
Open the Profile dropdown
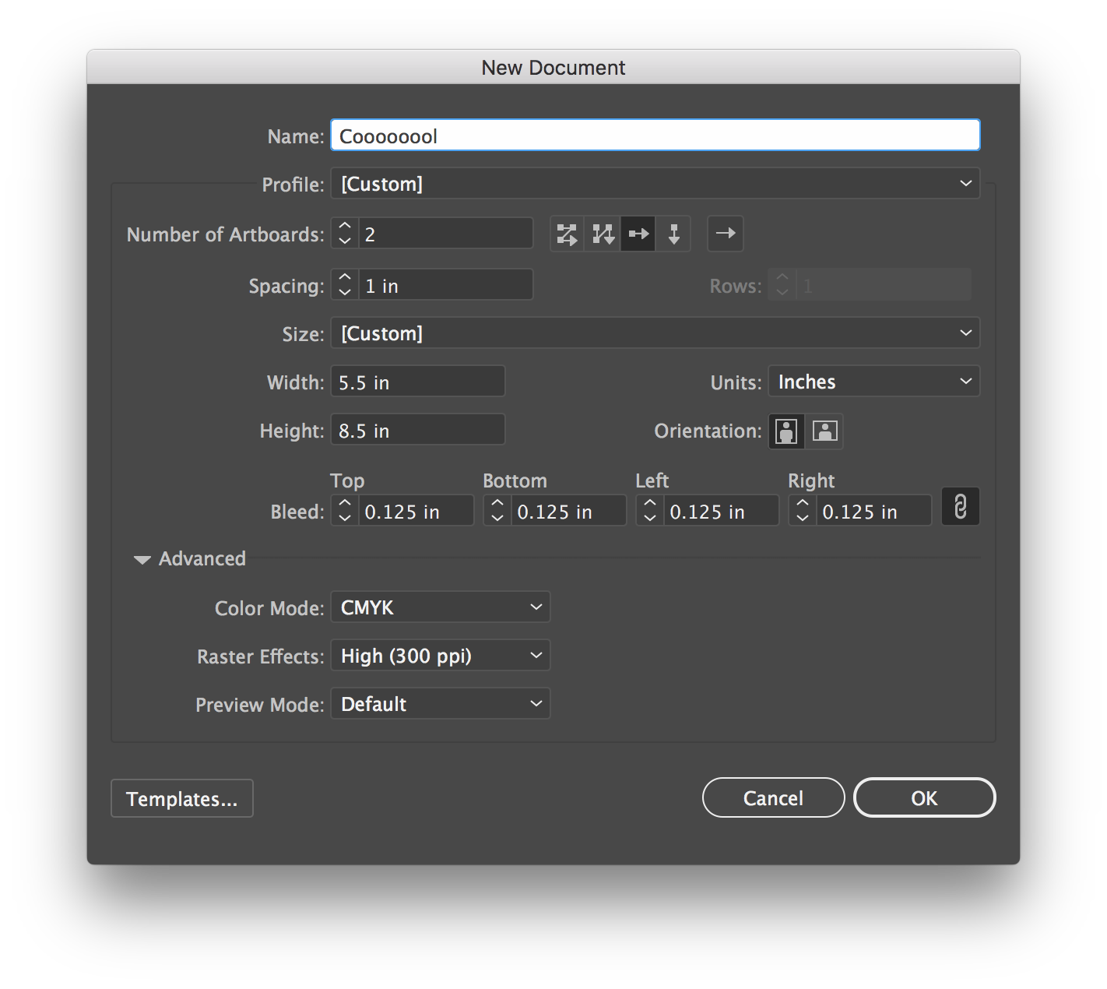(x=655, y=184)
